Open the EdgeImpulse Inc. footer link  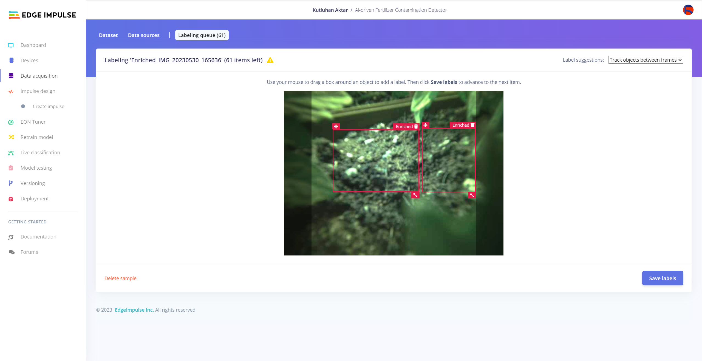tap(134, 310)
